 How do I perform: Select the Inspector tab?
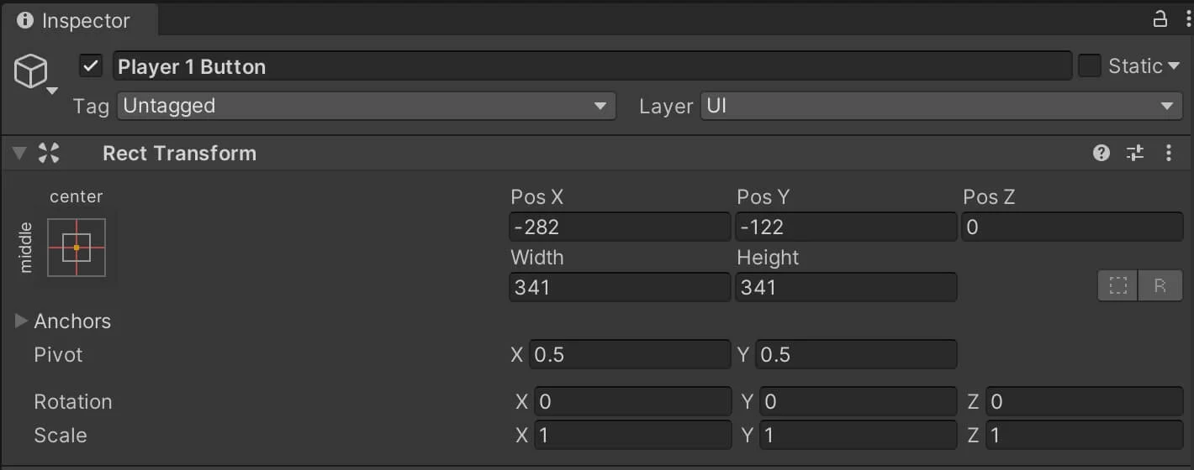pos(74,20)
